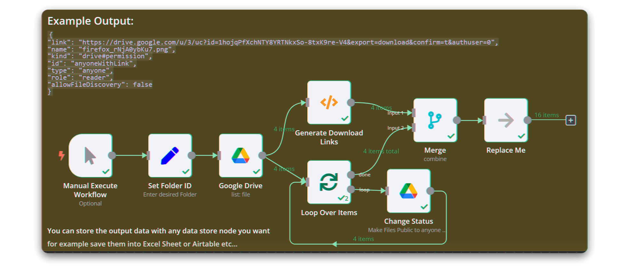Click the "id": "anyoneWithLink" line

point(92,63)
